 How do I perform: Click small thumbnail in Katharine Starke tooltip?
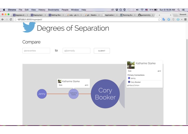[x=60, y=81]
